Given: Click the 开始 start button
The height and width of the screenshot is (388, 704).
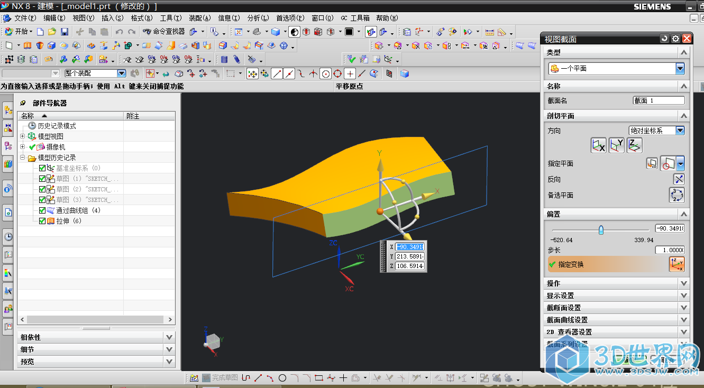Looking at the screenshot, I should pos(19,32).
